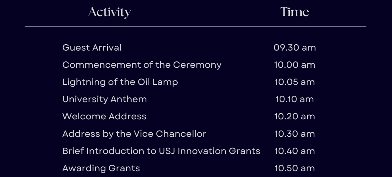
Task: Click the 10.05 am time entry
Action: (295, 82)
